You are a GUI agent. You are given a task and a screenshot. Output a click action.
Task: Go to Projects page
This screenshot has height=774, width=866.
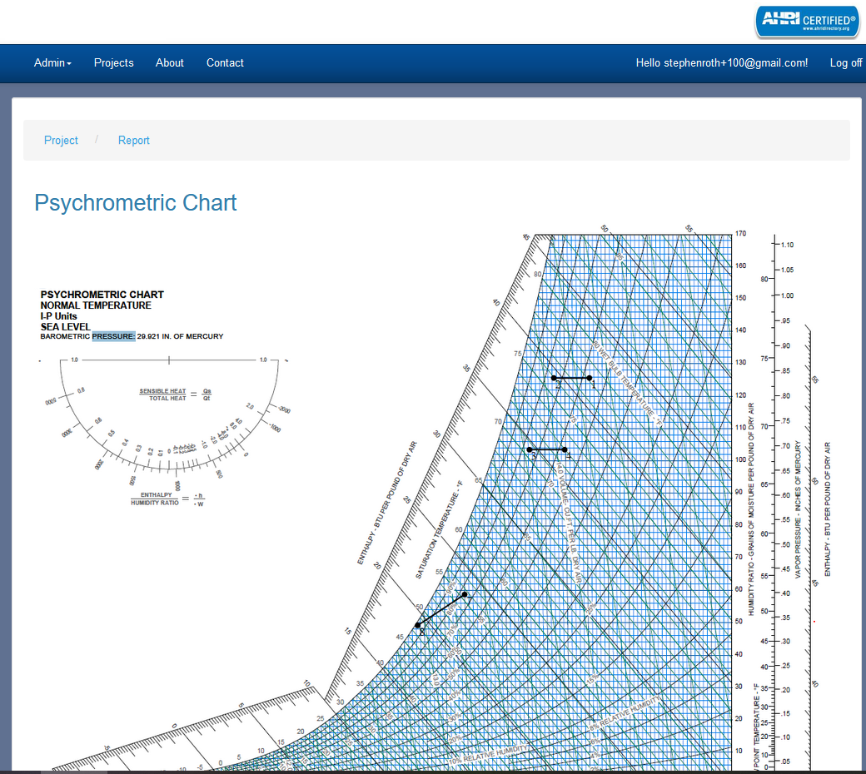pyautogui.click(x=114, y=63)
